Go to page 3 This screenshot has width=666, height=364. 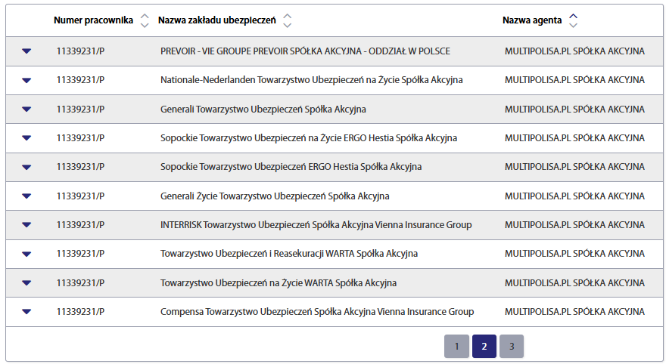512,347
